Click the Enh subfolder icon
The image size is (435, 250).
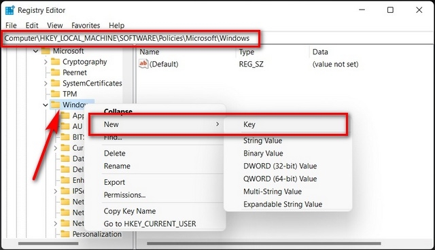pyautogui.click(x=65, y=180)
